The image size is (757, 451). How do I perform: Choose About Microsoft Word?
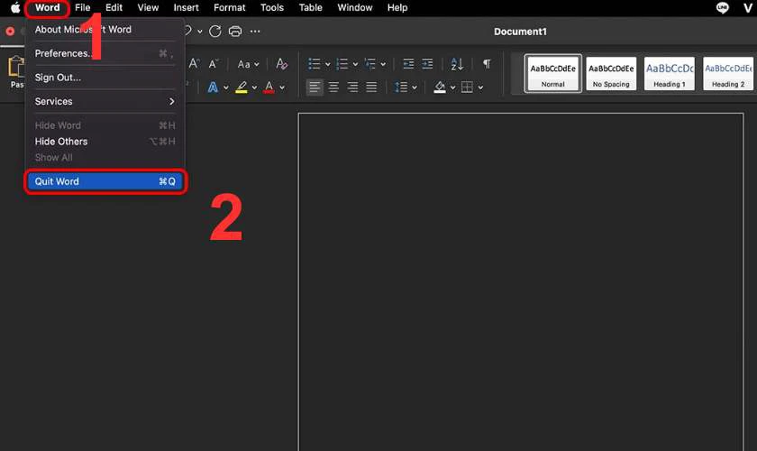pos(105,30)
